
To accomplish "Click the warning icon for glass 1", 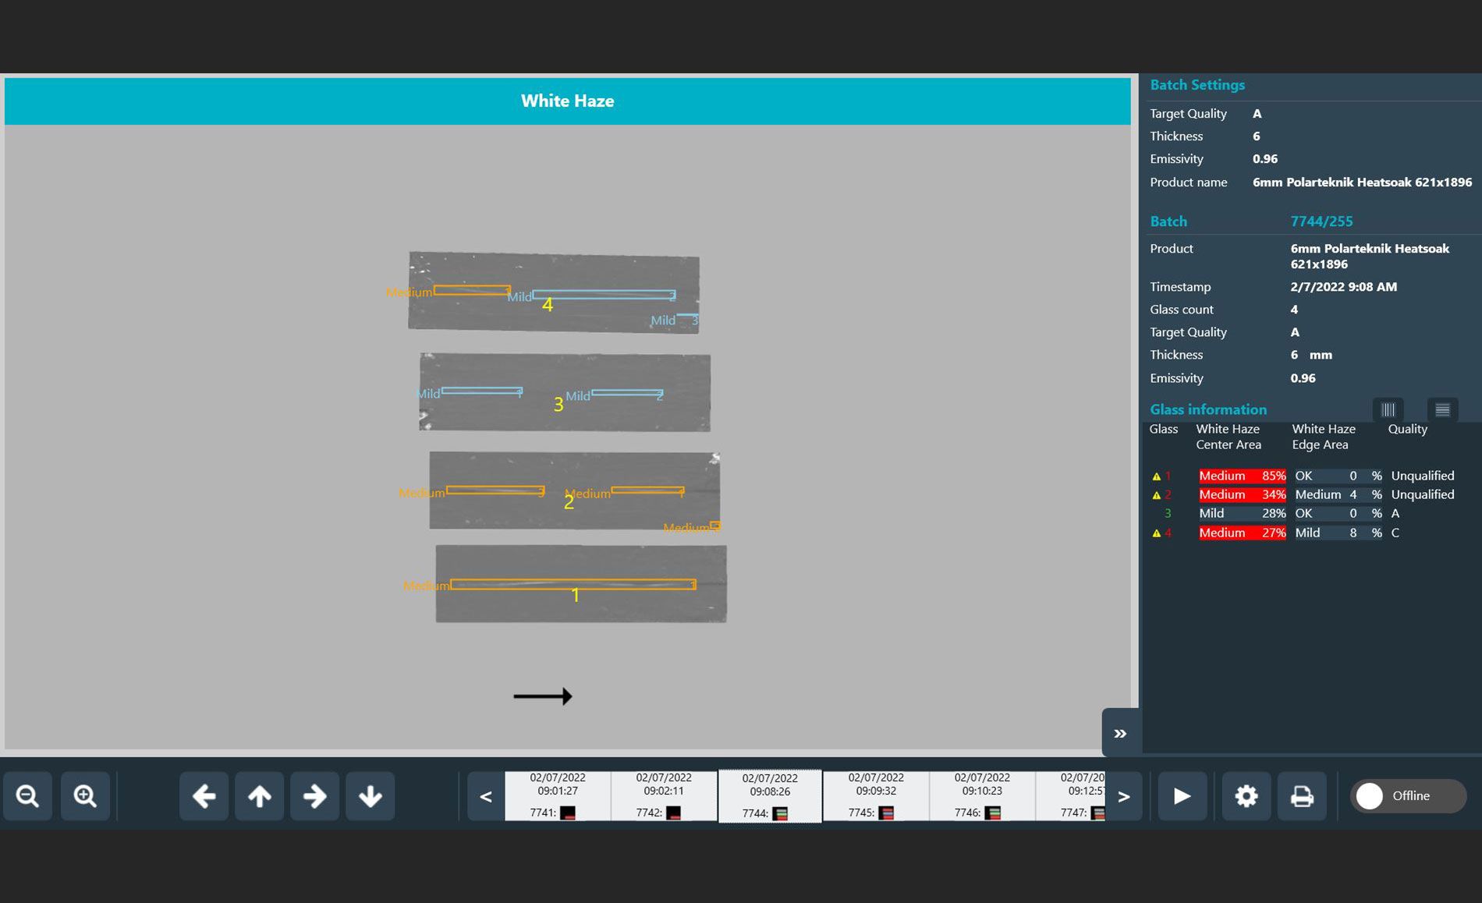I will tap(1156, 476).
